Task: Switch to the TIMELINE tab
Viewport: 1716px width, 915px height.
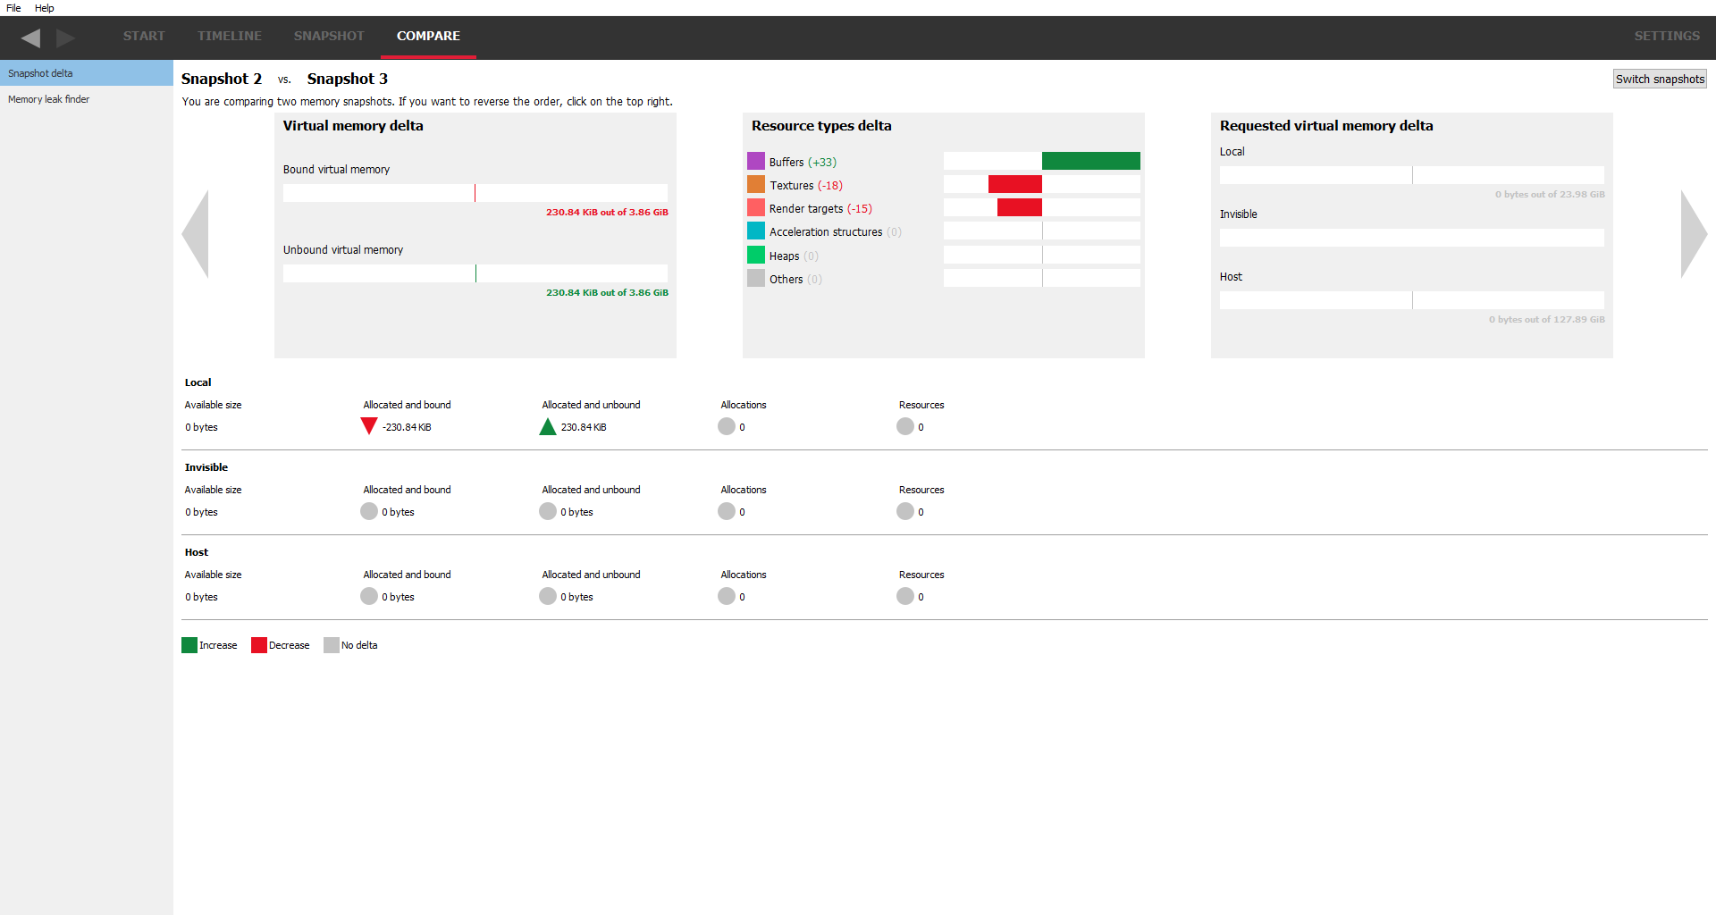Action: click(230, 37)
